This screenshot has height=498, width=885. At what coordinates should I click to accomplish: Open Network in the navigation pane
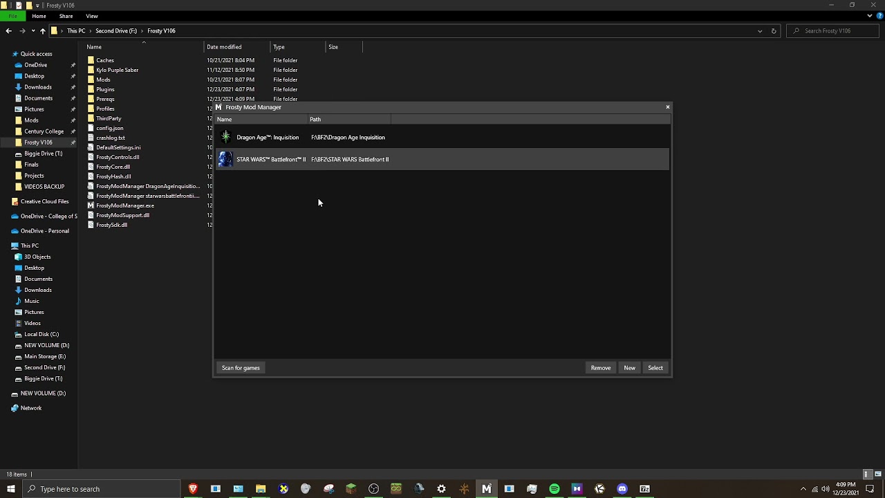[x=31, y=408]
